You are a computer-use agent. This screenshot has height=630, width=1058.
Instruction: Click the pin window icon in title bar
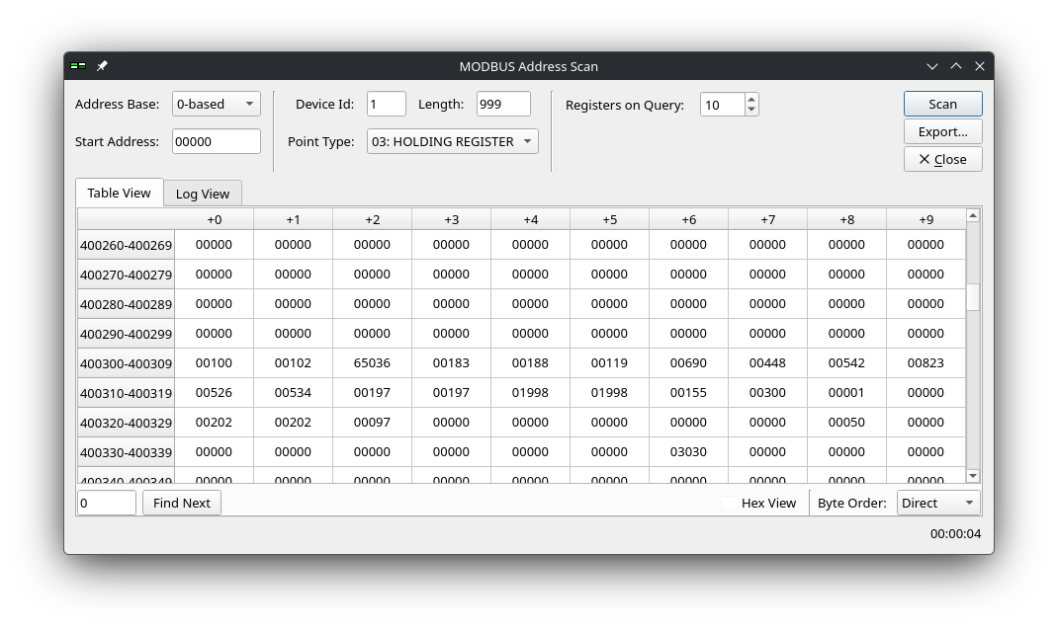tap(102, 66)
